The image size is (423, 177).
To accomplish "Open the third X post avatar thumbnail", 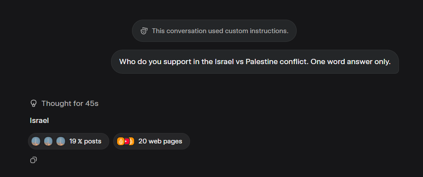I will [61, 141].
